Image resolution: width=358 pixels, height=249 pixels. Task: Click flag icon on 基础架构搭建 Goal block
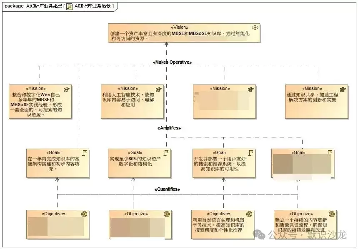[85, 153]
